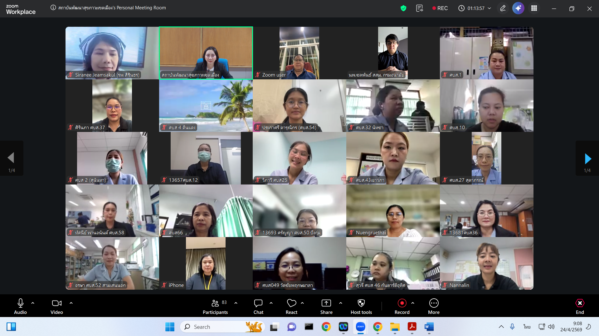The width and height of the screenshot is (599, 336).
Task: Open the Chat panel
Action: point(258,303)
